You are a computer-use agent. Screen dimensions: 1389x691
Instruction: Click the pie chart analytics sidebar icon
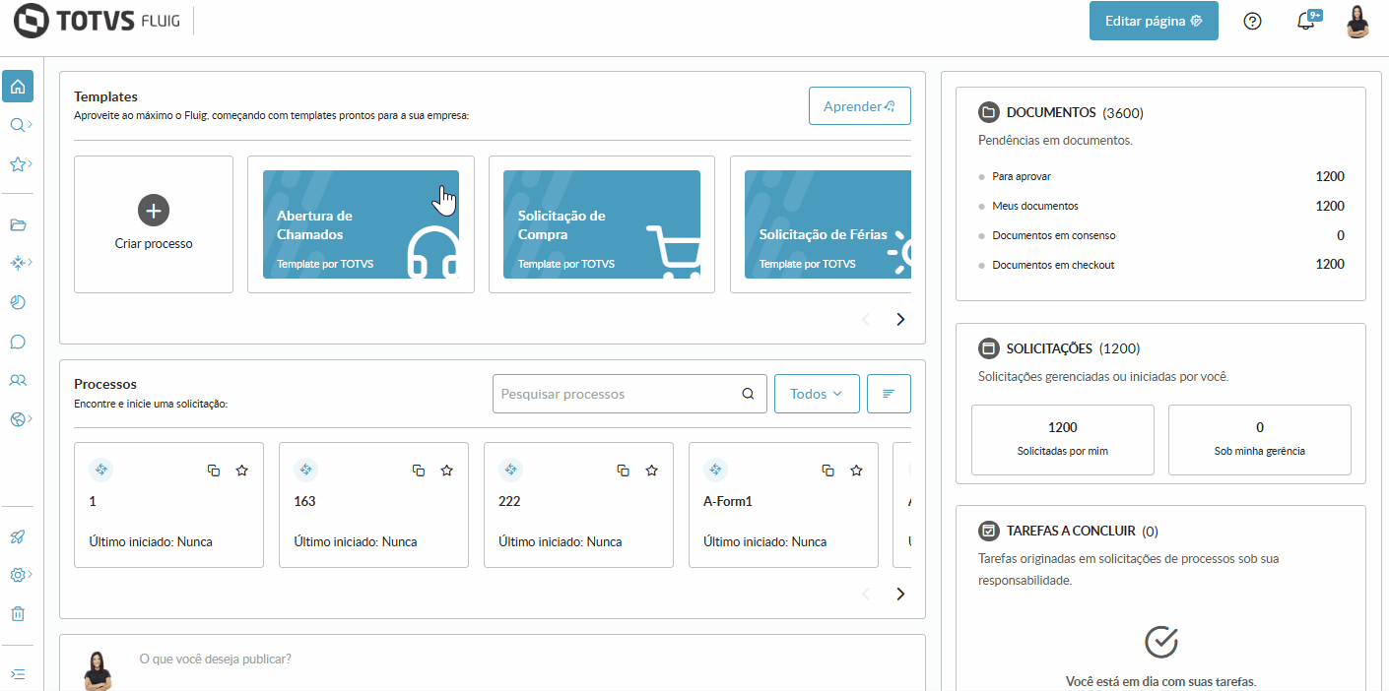pos(18,302)
